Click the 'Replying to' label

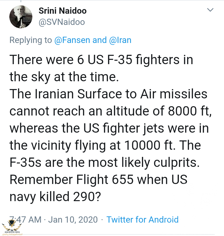(30, 40)
